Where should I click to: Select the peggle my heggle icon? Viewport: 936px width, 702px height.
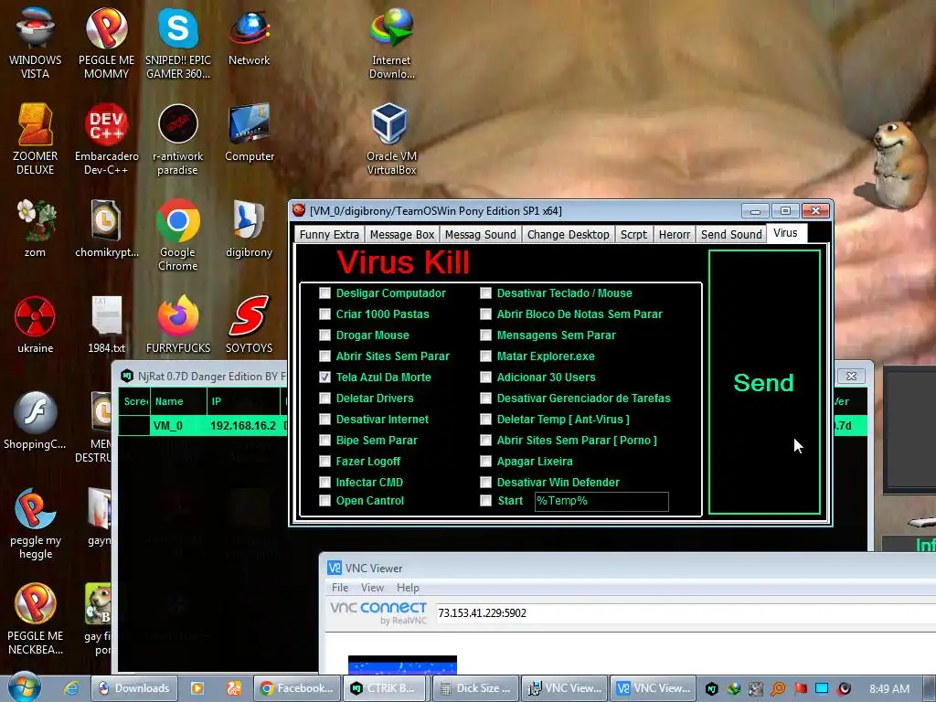click(35, 523)
